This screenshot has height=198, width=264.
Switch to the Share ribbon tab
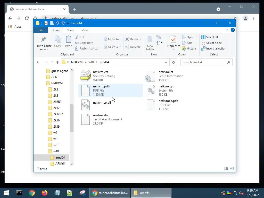[70, 30]
